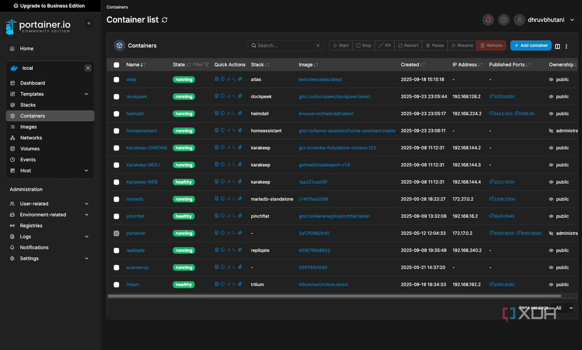Expand the Logs administration section
Viewport: 582px width, 350px height.
click(50, 236)
